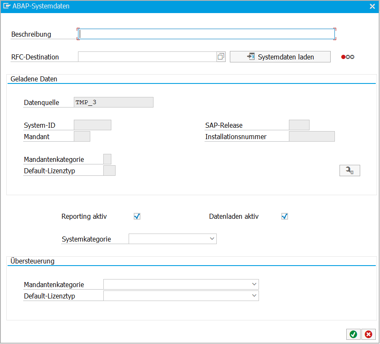Expand the Default-Lizenztyp override dropdown
380x344 pixels.
[254, 296]
